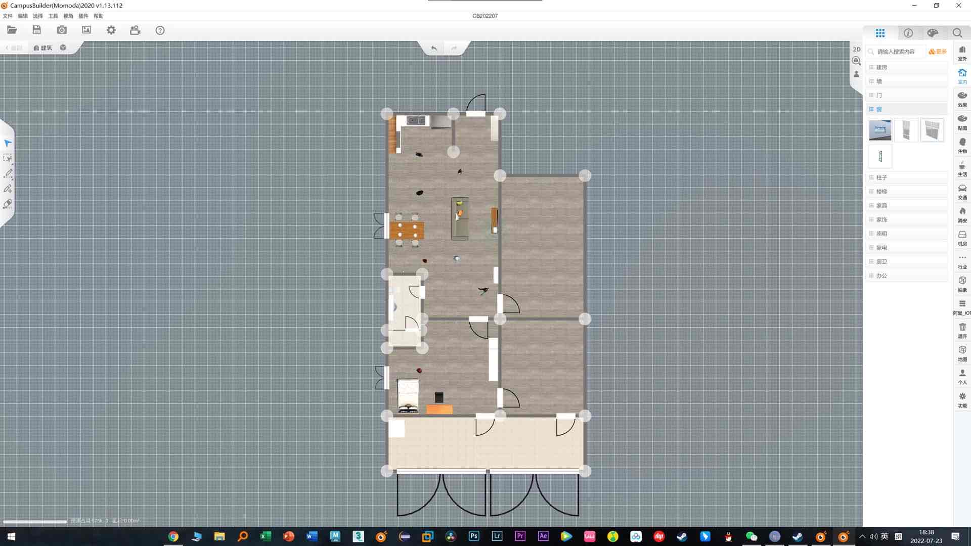Open the settings gear in toolbar
The image size is (971, 546).
(111, 30)
